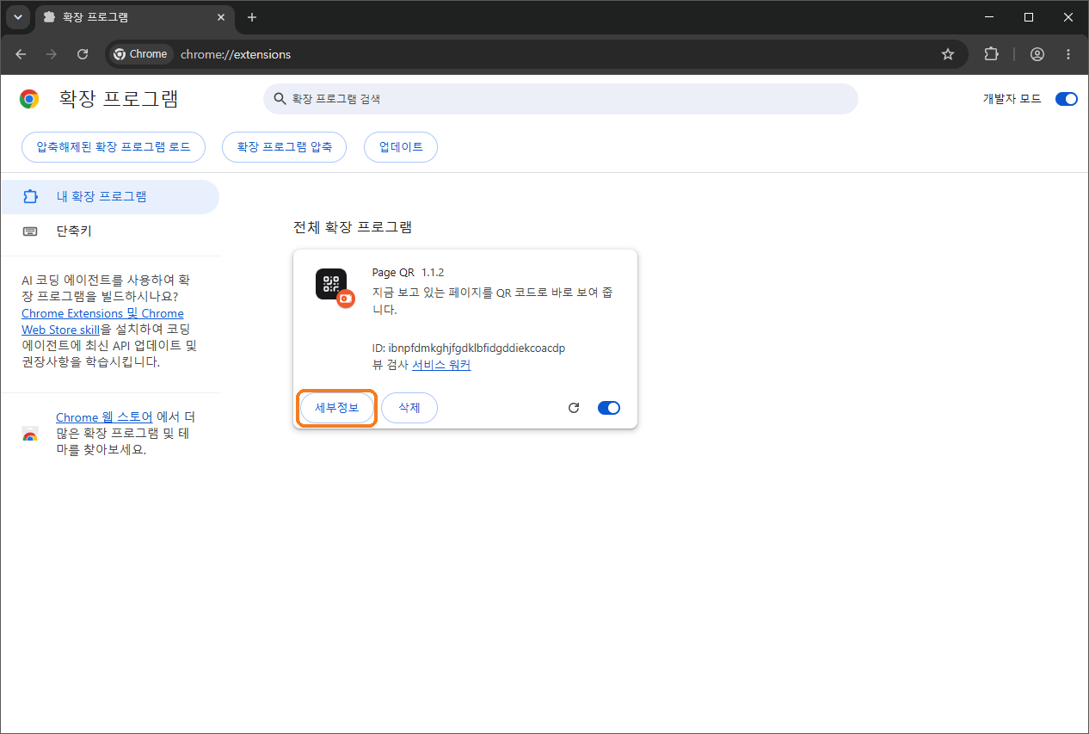
Task: Close the 확장 프로그램 tab
Action: (221, 17)
